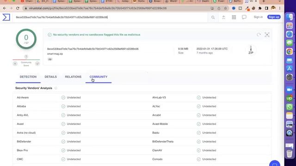Click the share page icon in address bar
Screen dimensions: 296x166
pyautogui.click(x=219, y=8)
